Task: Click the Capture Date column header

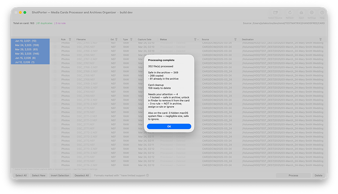Action: 145,39
